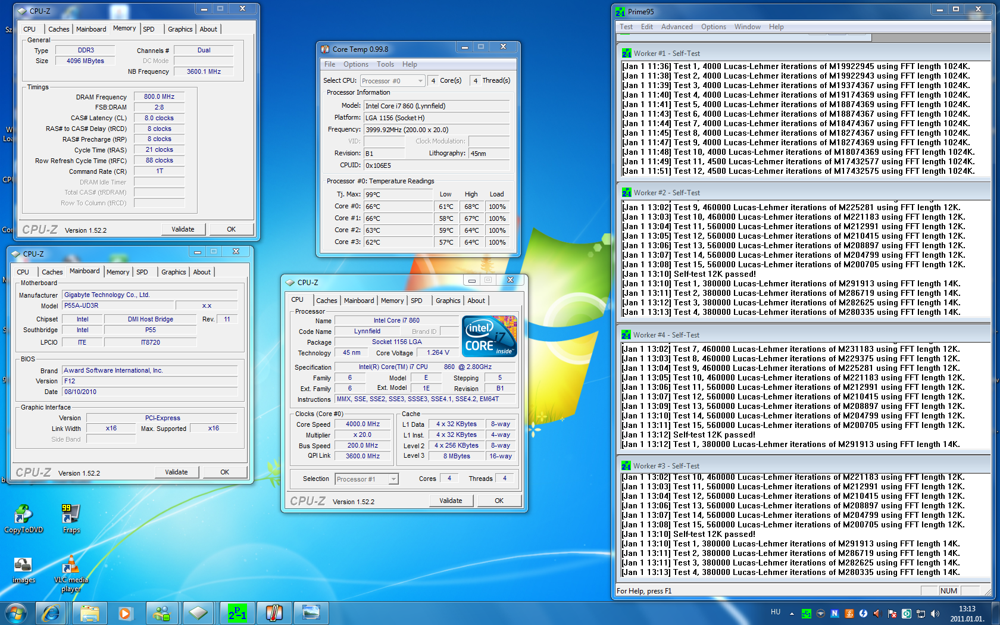This screenshot has width=1000, height=625.
Task: Click the green-white arrows tray icon
Action: coord(907,614)
